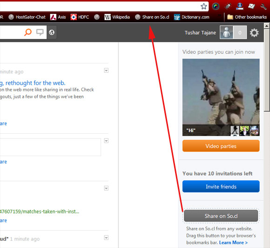Image resolution: width=270 pixels, height=248 pixels.
Task: Open the notification count box showing 0
Action: click(240, 33)
